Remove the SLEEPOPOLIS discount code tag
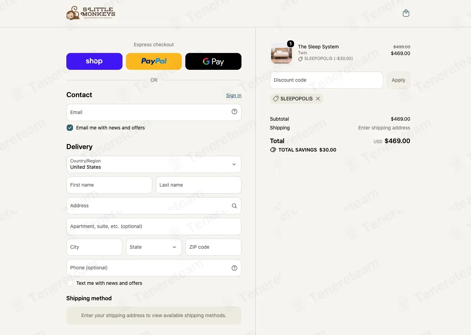 (x=318, y=99)
